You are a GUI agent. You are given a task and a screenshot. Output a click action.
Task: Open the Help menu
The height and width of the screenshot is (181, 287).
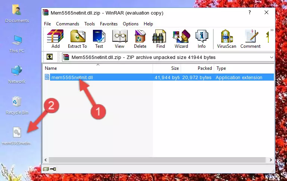click(148, 24)
